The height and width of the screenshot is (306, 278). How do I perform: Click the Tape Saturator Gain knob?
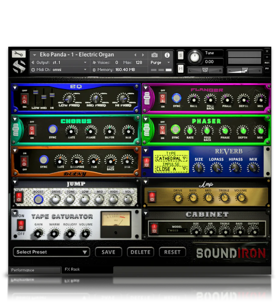point(38,233)
